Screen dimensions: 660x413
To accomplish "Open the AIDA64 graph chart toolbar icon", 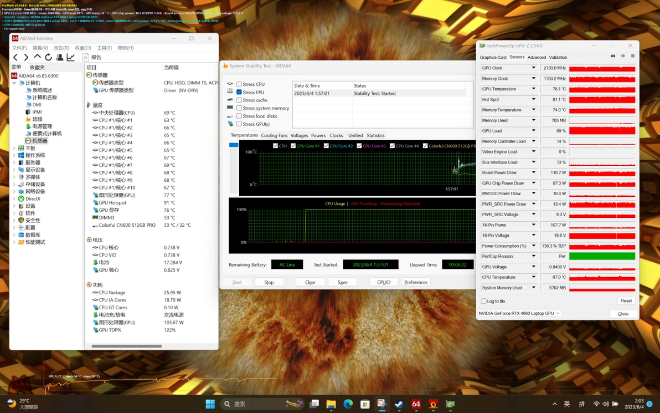I will 71,57.
